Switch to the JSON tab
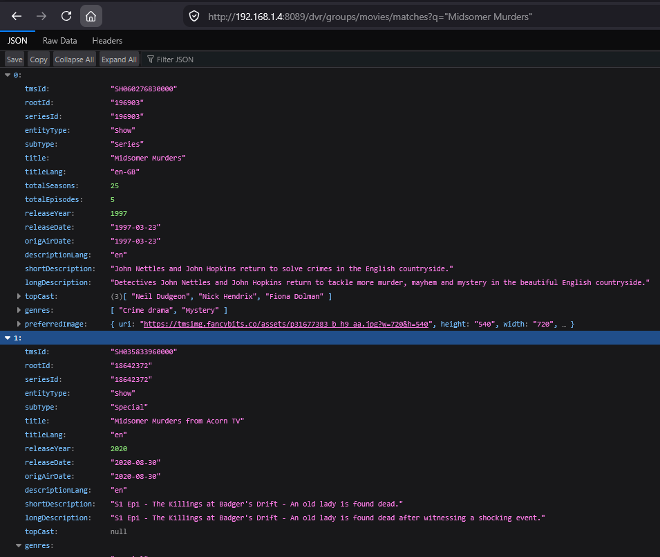This screenshot has width=660, height=557. pos(17,41)
